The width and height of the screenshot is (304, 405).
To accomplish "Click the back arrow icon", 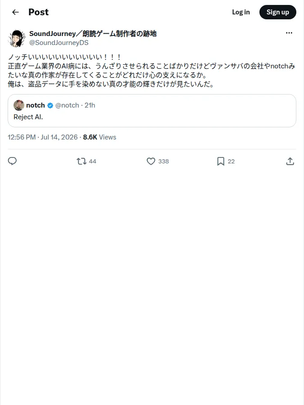I will [x=15, y=12].
